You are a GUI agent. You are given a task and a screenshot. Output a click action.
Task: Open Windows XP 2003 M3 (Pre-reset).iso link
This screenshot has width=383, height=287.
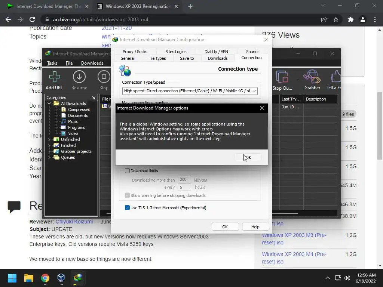tap(294, 239)
